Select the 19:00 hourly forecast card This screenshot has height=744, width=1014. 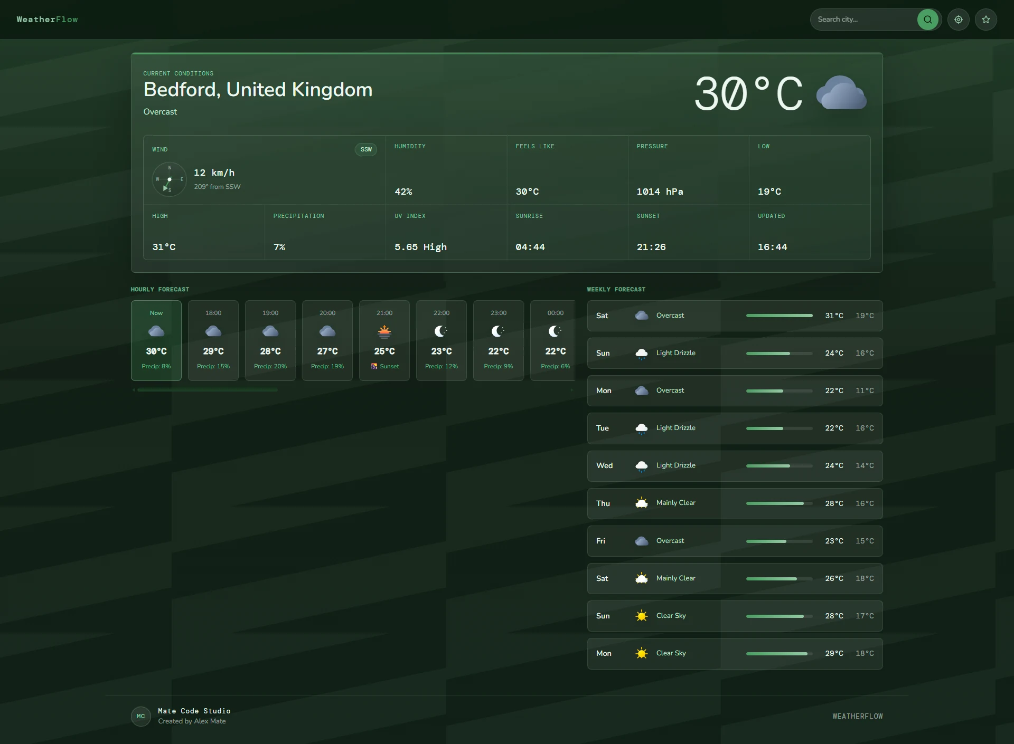[270, 340]
